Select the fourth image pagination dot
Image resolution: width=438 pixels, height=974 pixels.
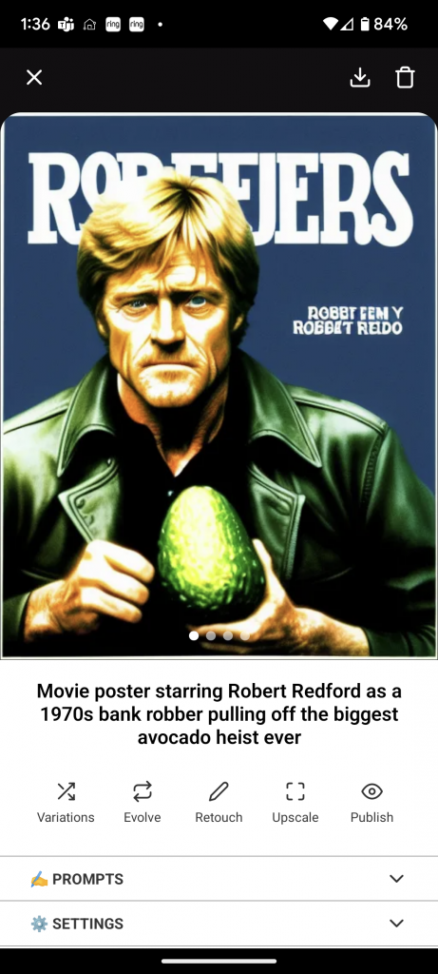tap(244, 635)
